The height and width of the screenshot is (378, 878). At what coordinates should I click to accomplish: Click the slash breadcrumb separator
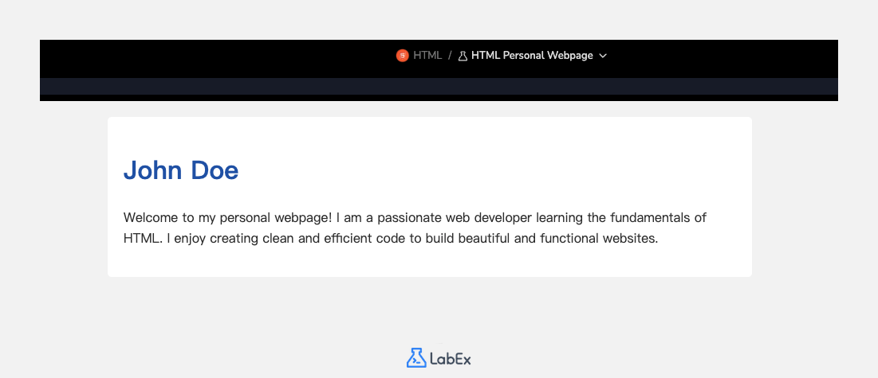(x=450, y=56)
